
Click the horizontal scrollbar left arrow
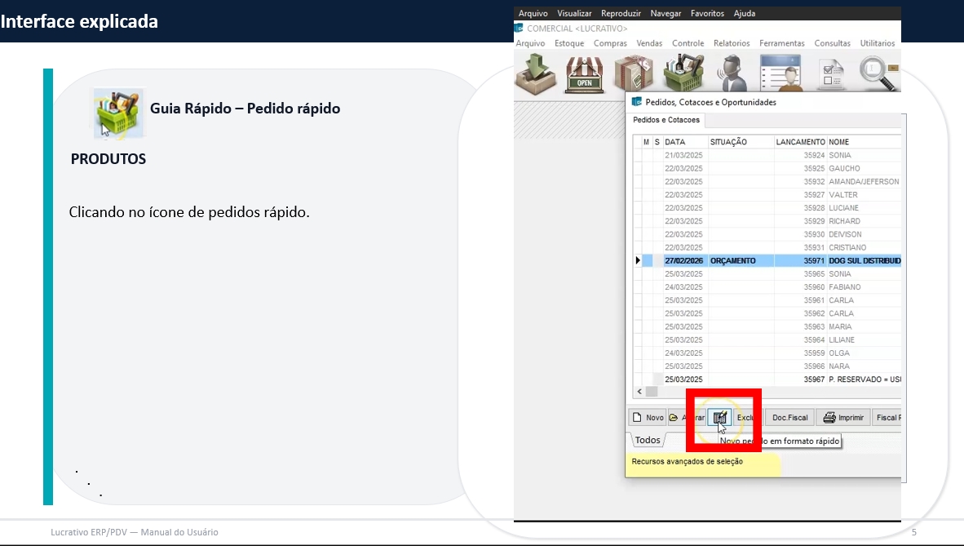[x=639, y=392]
